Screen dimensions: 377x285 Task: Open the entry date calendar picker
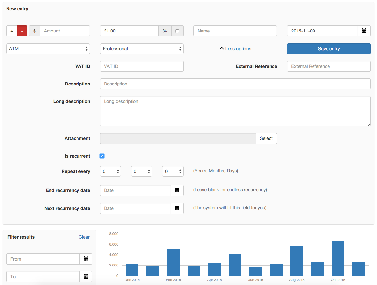(x=364, y=31)
